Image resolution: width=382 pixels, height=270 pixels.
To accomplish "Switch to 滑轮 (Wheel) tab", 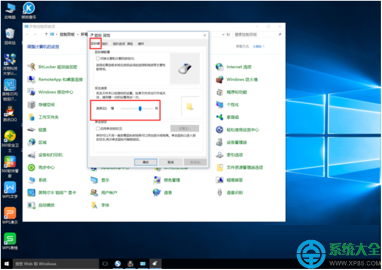I will coord(130,44).
